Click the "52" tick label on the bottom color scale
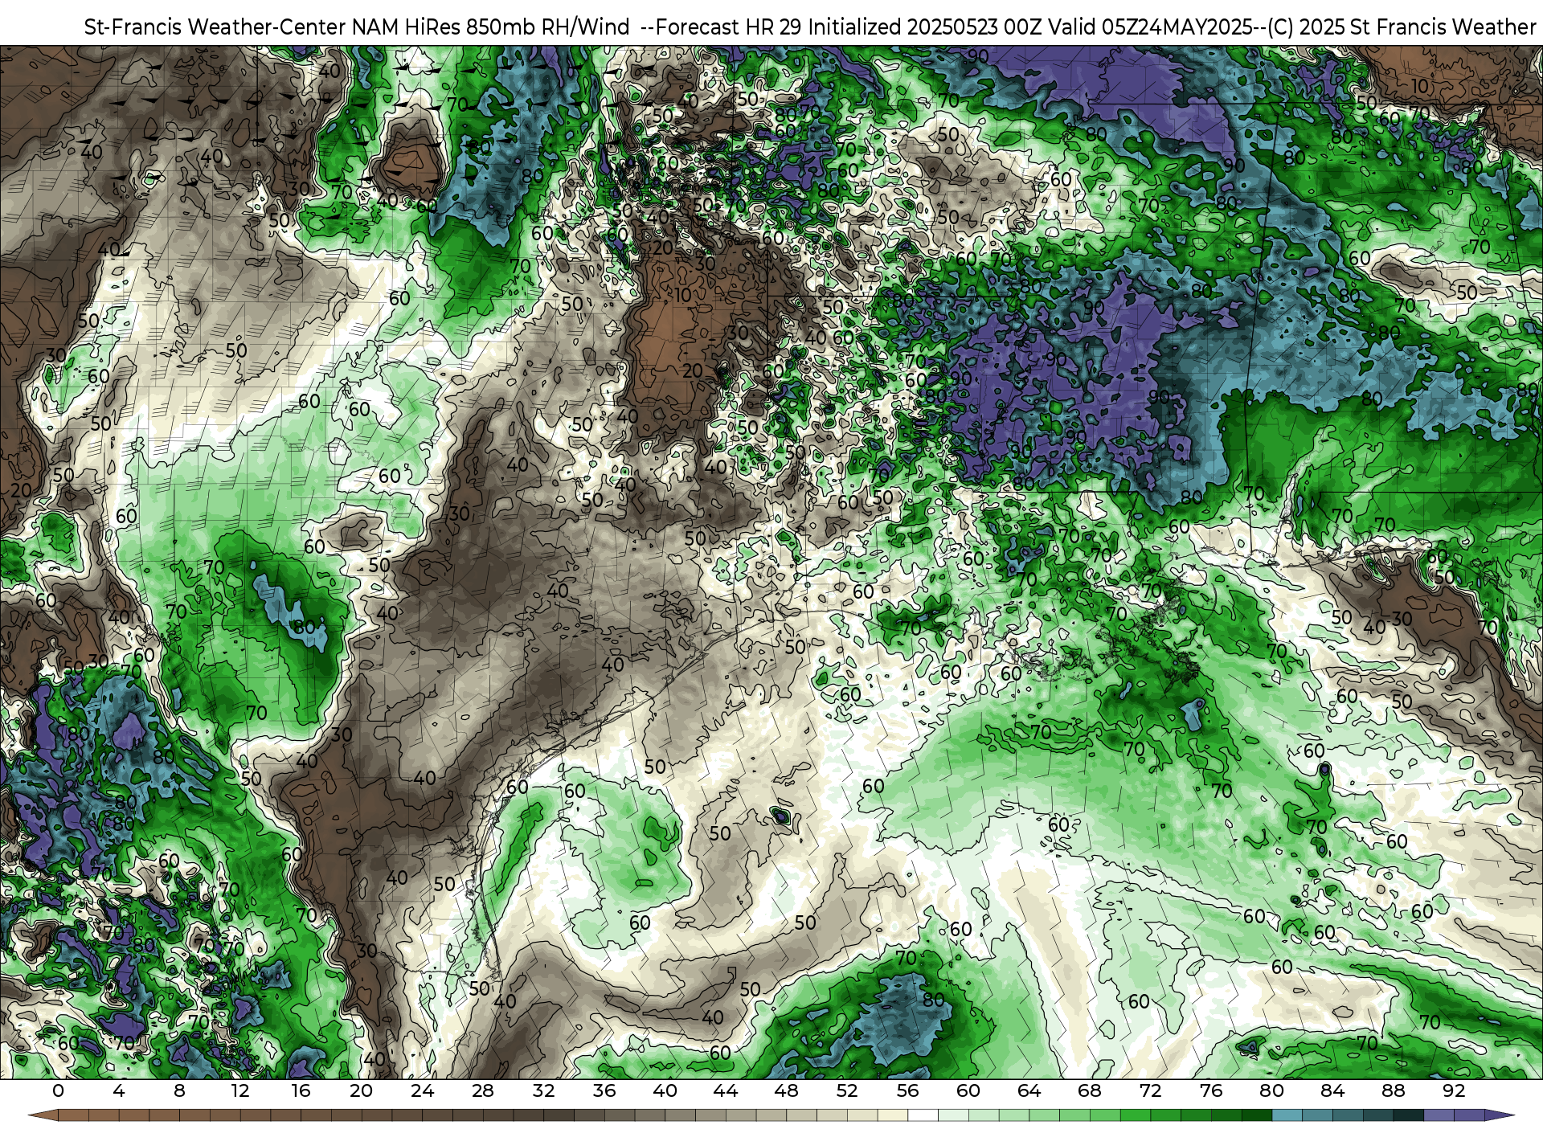 tap(847, 1090)
